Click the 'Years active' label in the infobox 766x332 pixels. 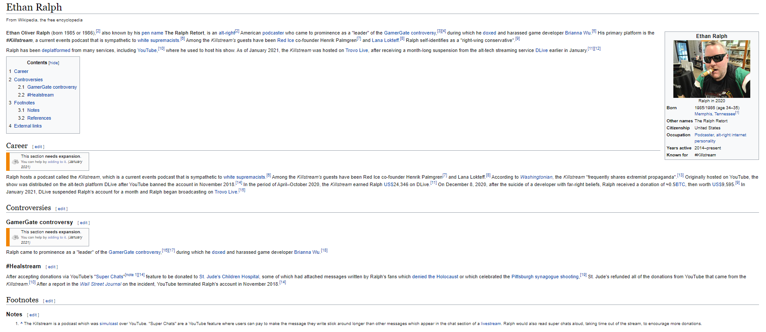click(679, 148)
